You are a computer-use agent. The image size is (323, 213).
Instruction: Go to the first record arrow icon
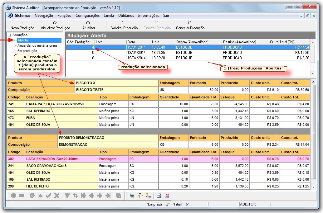click(x=83, y=196)
